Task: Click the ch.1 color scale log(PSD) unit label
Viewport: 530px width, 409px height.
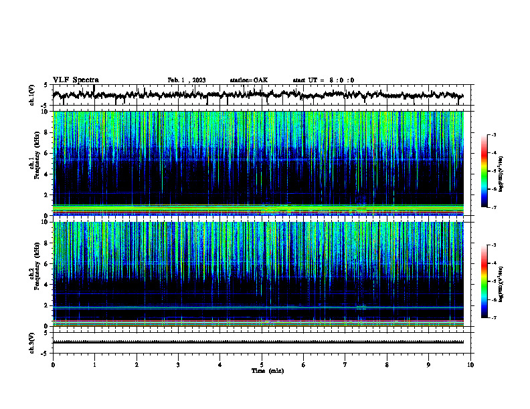Action: click(501, 174)
